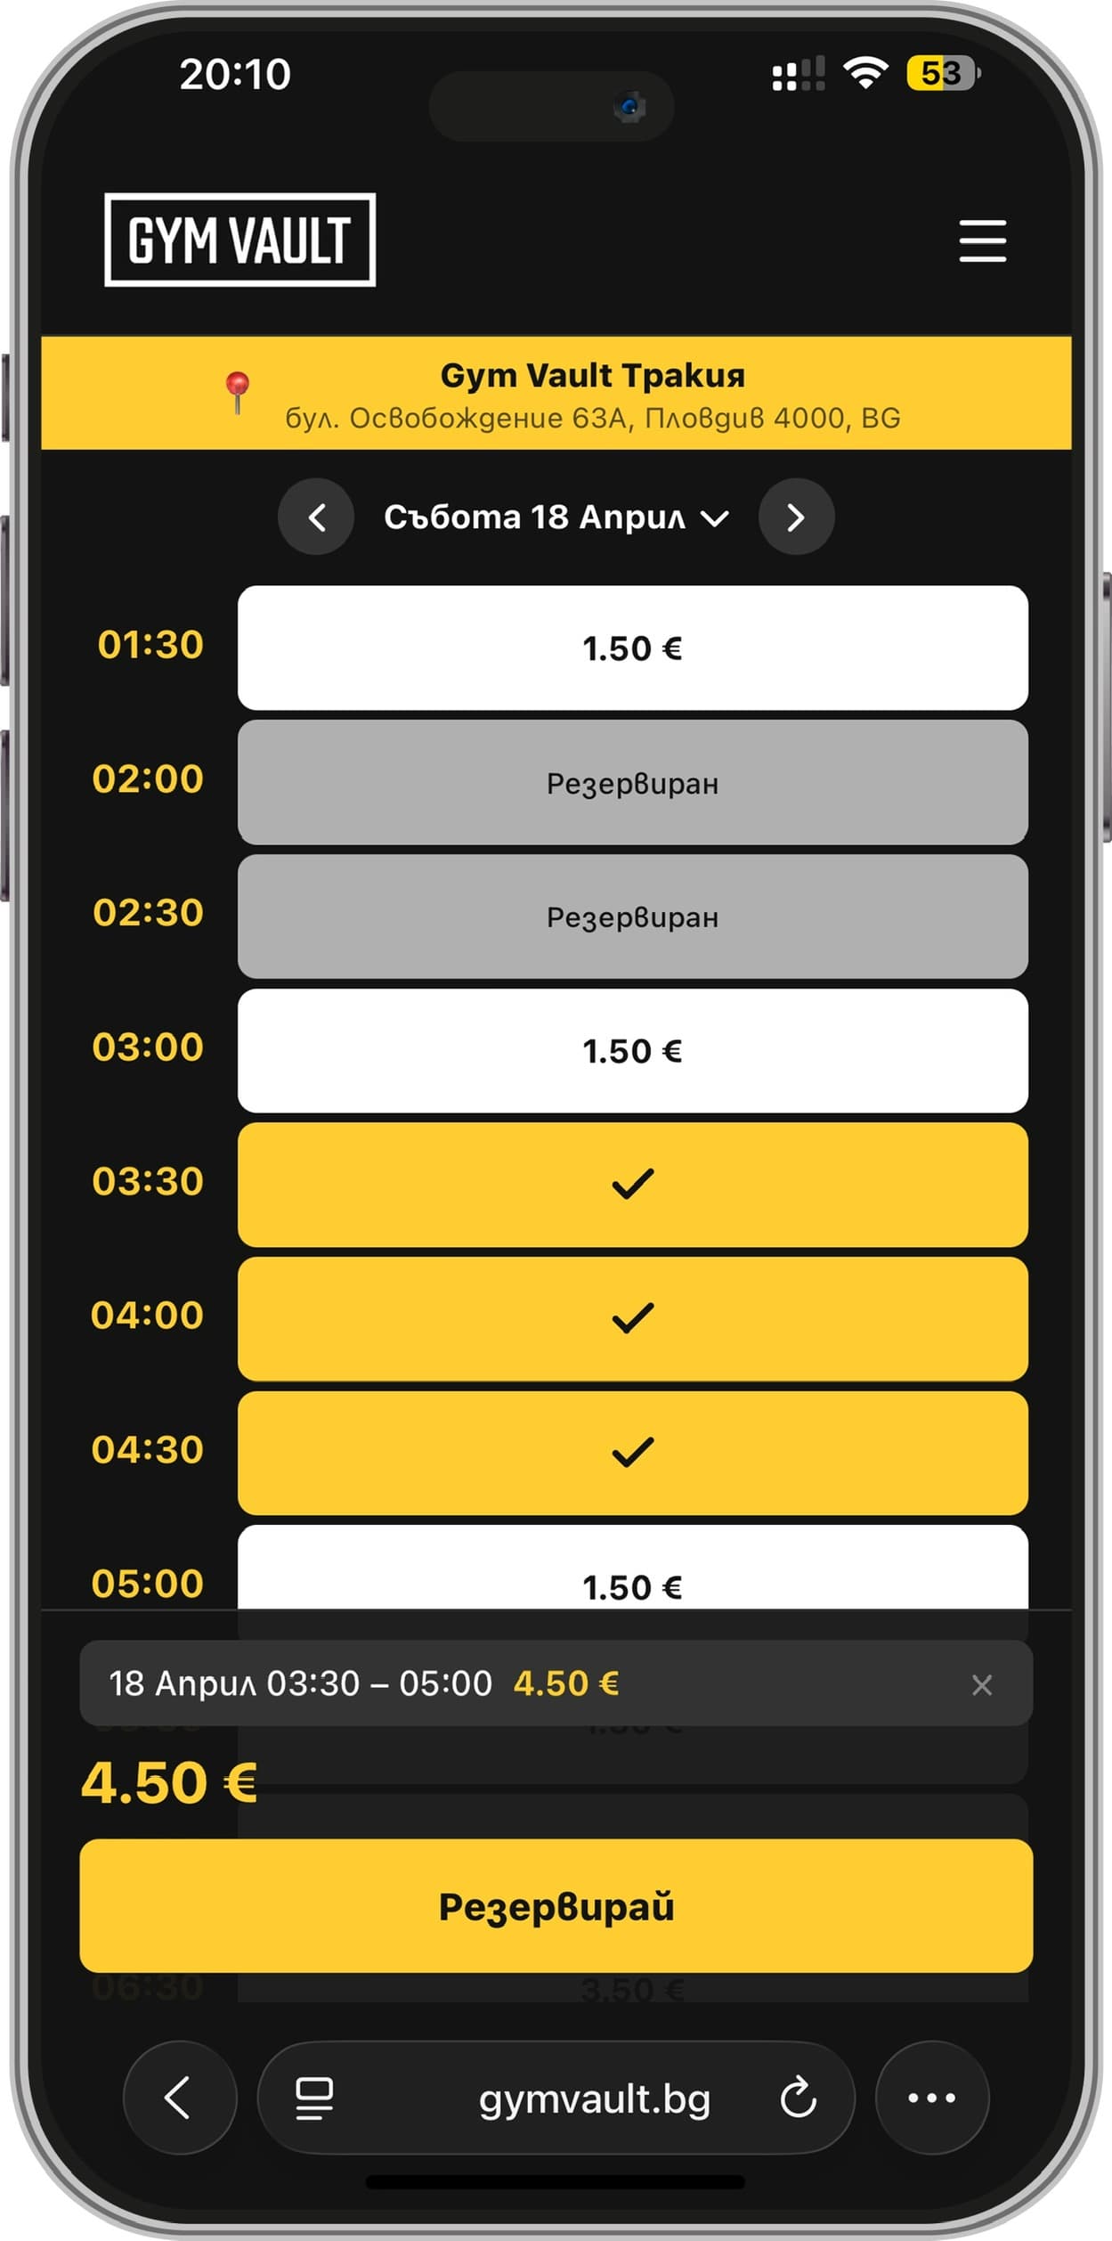Go to next day arrow
1112x2241 pixels.
click(x=796, y=517)
